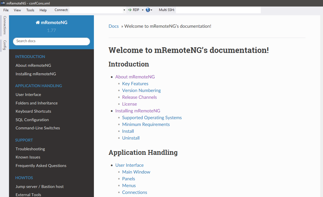323x197 pixels.
Task: Click the Docs breadcrumb link
Action: tap(113, 26)
